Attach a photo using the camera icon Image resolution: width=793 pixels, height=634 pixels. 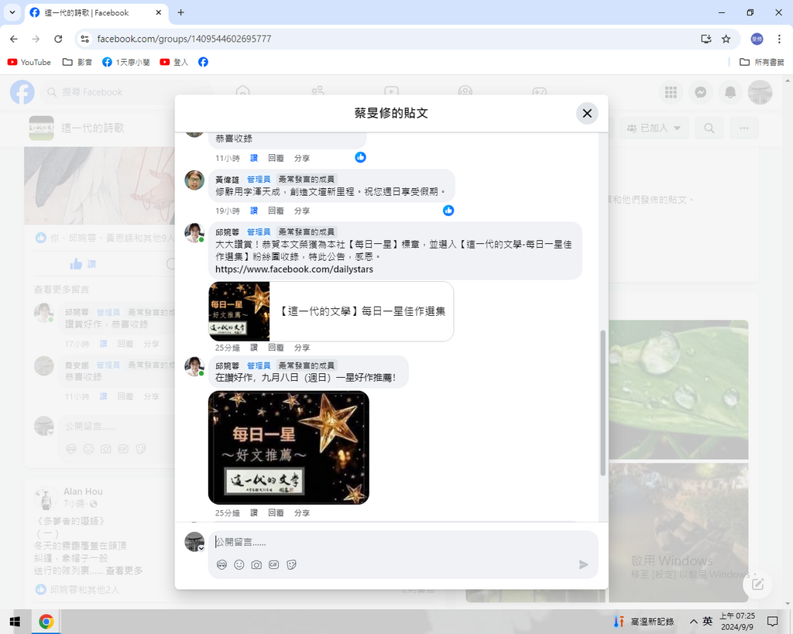(256, 564)
